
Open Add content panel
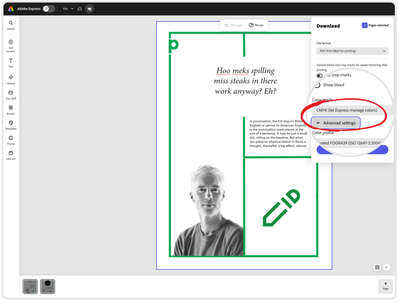coord(11,45)
